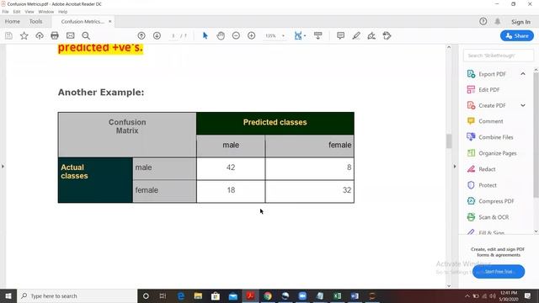Open Word from the taskbar

point(355,295)
